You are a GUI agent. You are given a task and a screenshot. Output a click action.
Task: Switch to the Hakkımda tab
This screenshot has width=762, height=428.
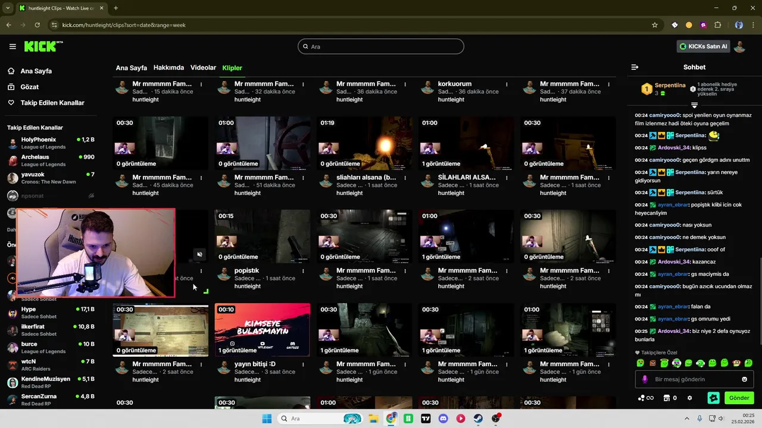pos(168,68)
